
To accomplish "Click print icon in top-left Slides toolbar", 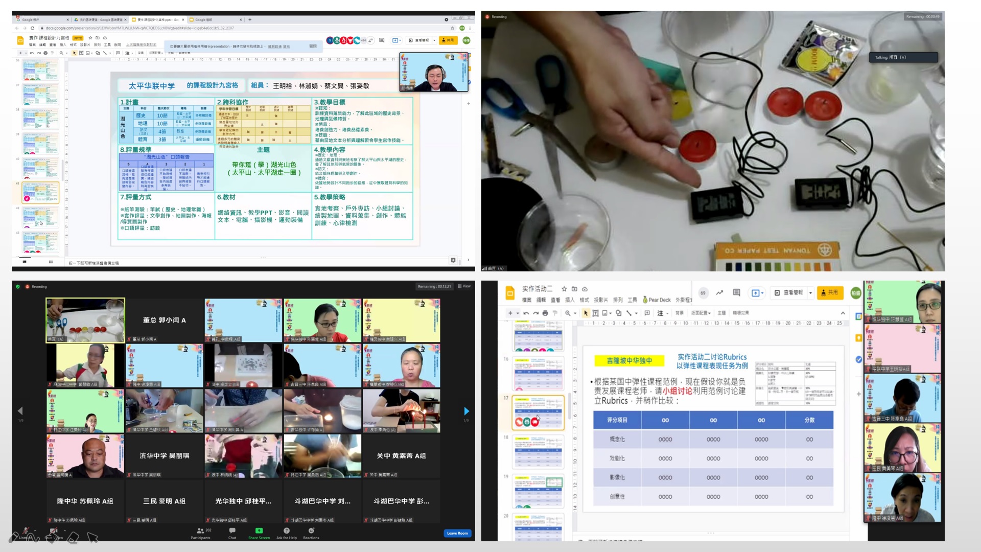I will point(45,53).
